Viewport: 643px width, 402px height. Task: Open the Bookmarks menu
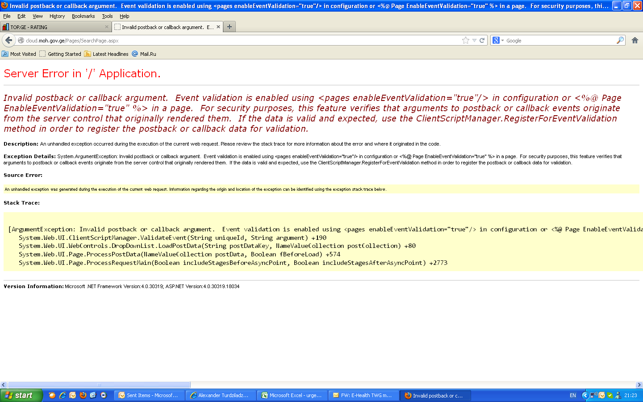point(83,16)
